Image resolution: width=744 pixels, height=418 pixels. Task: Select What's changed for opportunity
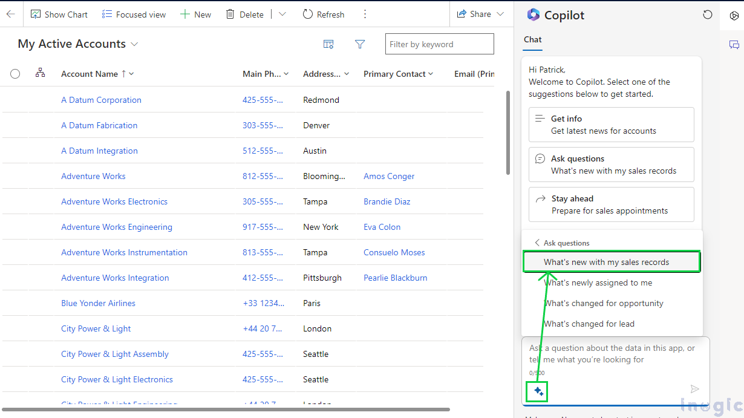coord(604,303)
